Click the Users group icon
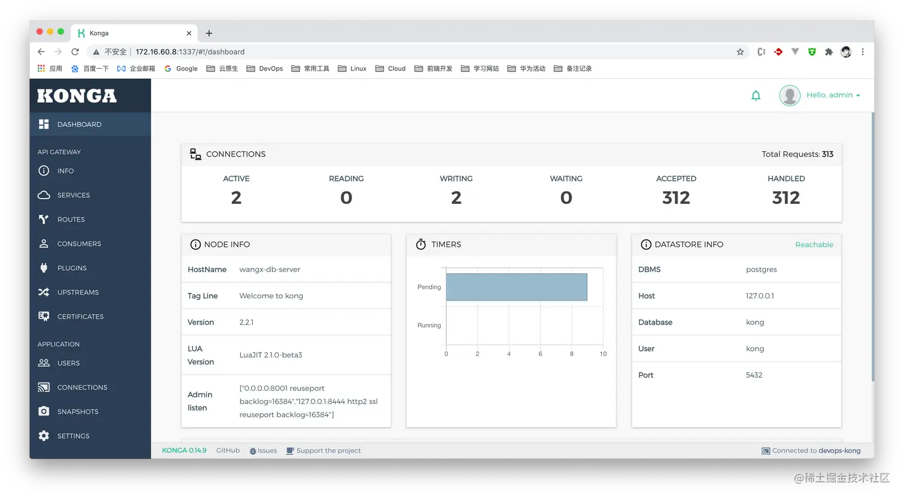Image resolution: width=904 pixels, height=498 pixels. (44, 363)
